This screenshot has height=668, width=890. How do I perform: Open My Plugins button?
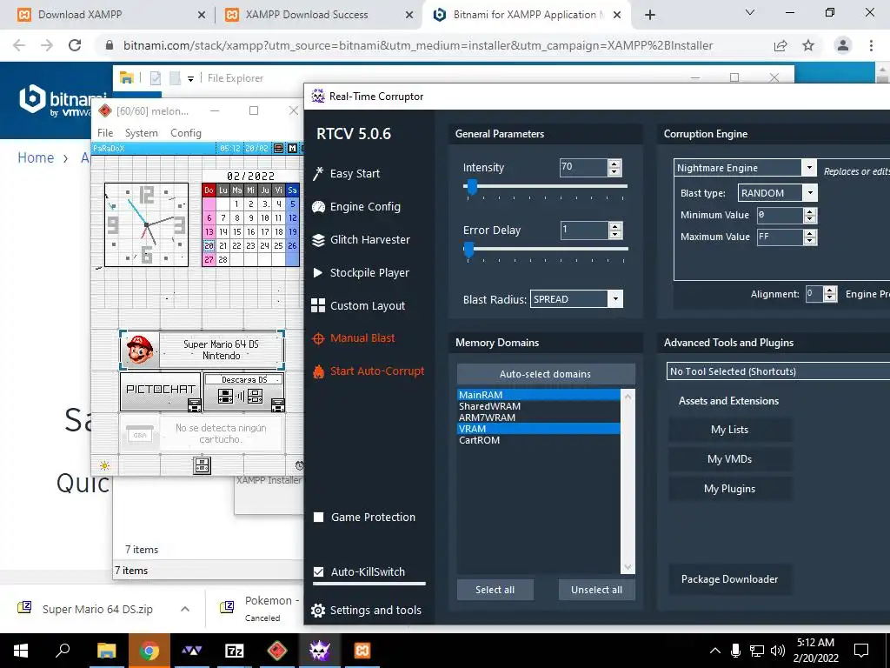pos(730,489)
